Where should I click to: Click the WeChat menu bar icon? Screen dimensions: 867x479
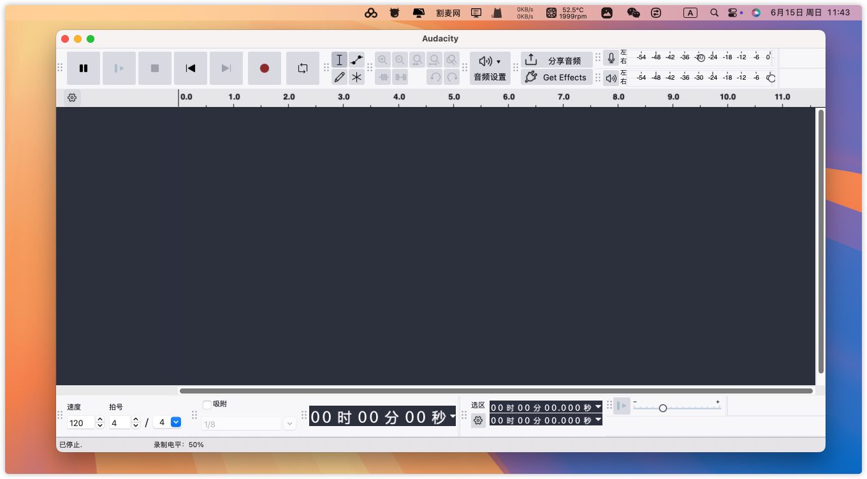pos(633,13)
